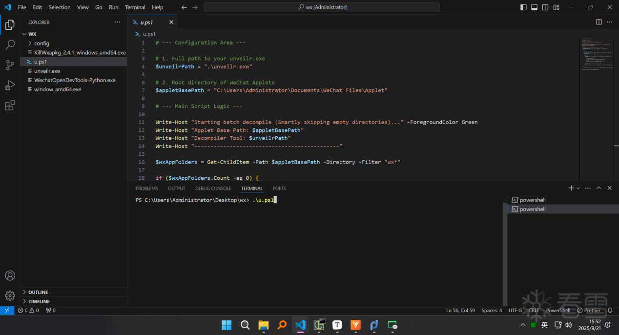Close the terminal panel
Viewport: 619px width, 335px height.
click(x=609, y=188)
